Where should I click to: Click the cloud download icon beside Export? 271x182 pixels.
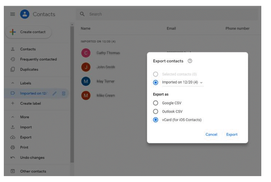(x=13, y=137)
